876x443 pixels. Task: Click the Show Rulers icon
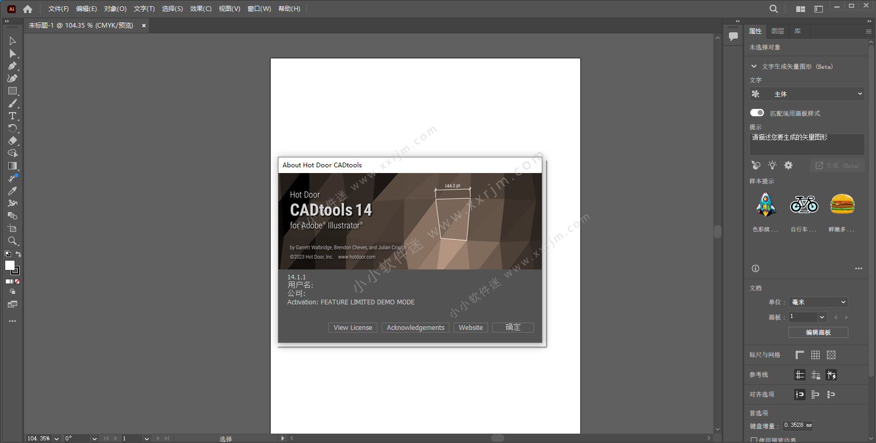tap(799, 355)
